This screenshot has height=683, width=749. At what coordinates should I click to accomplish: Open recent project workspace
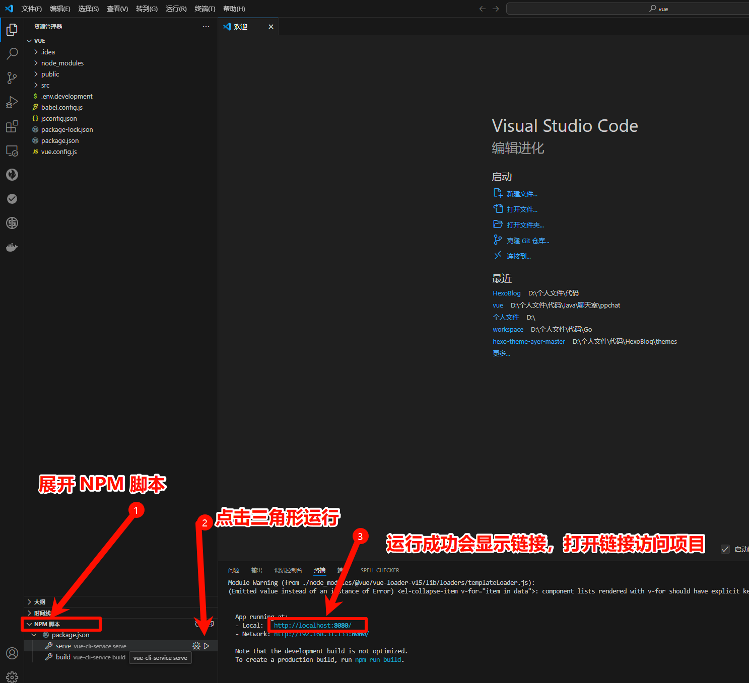point(508,329)
